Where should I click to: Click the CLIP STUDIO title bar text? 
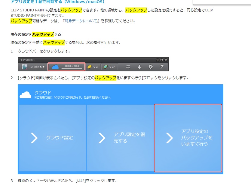(x=27, y=60)
